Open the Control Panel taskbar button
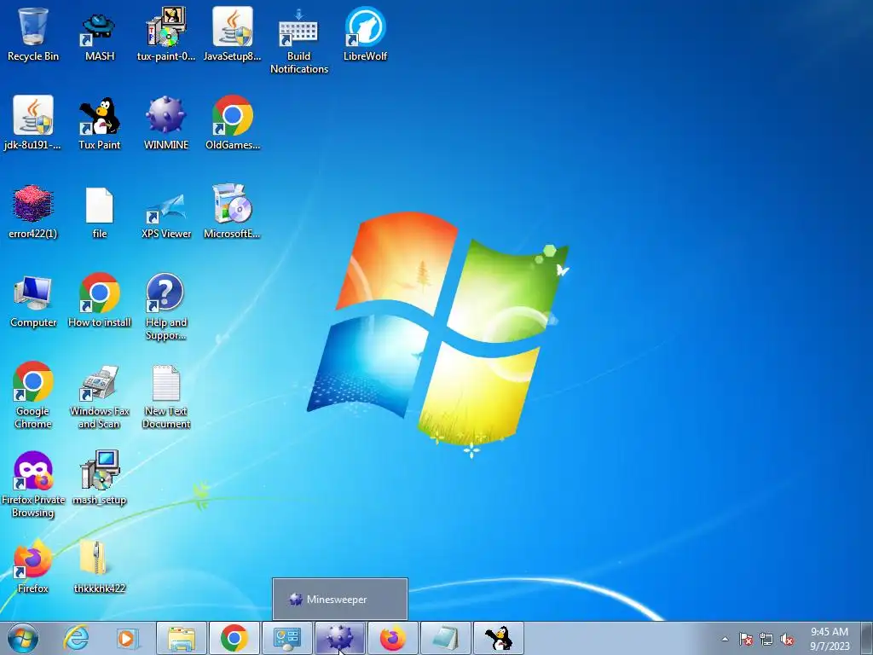Screen dimensions: 873x655 pyautogui.click(x=287, y=638)
